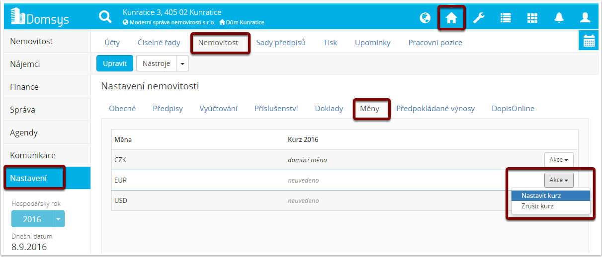Click the Kurz 2016 column header
This screenshot has width=602, height=257.
tap(303, 139)
